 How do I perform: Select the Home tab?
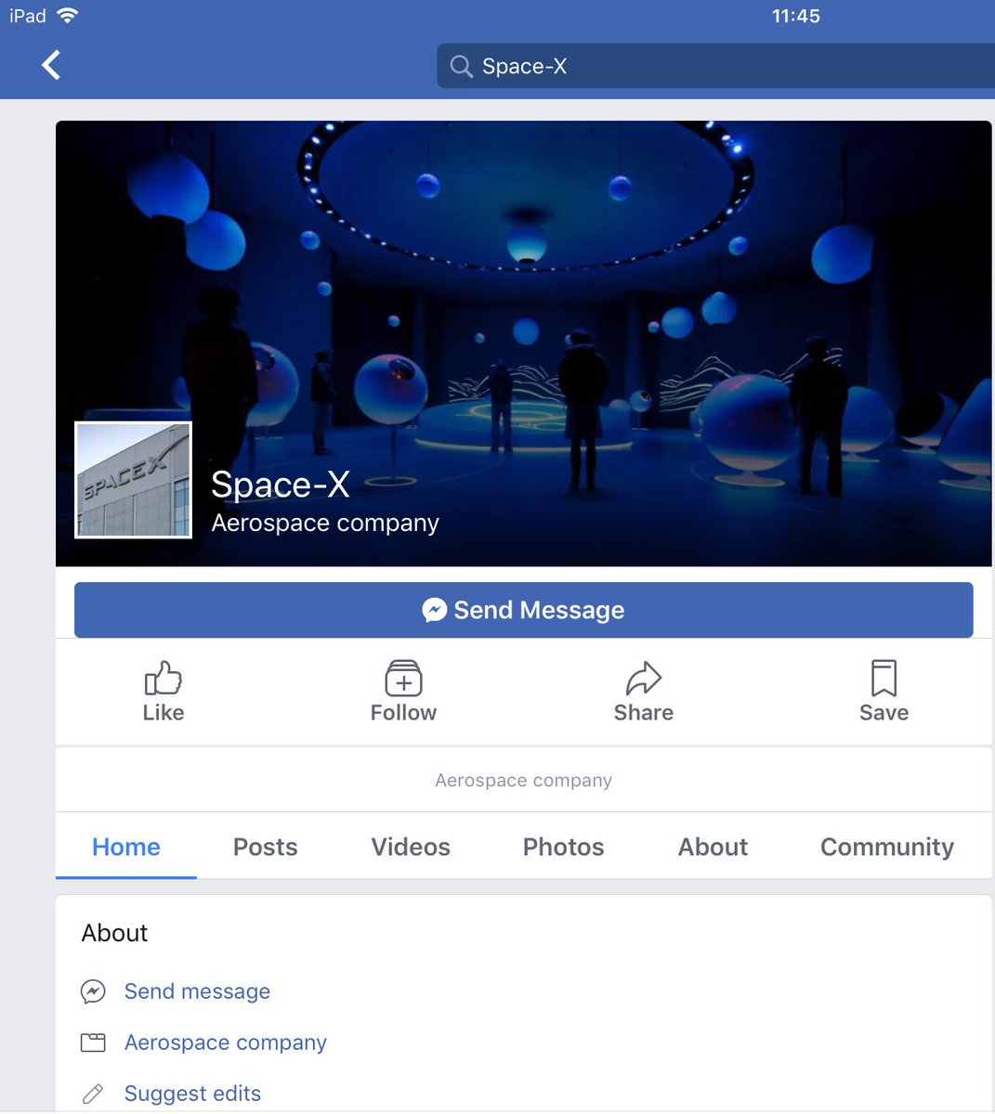point(126,847)
